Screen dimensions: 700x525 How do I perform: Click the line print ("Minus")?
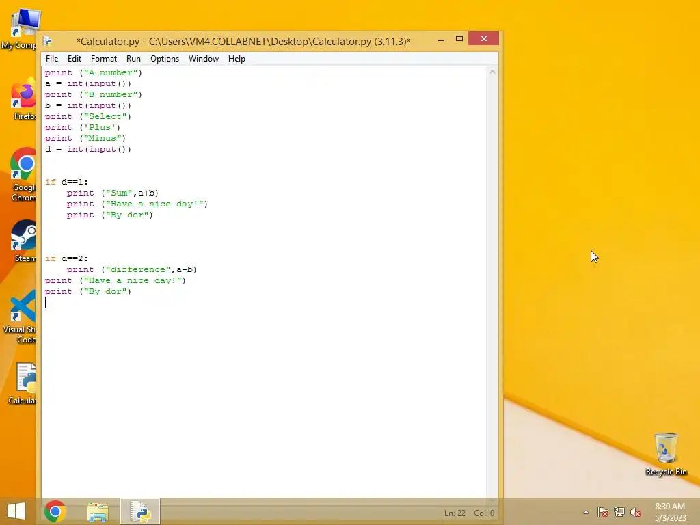tap(85, 138)
